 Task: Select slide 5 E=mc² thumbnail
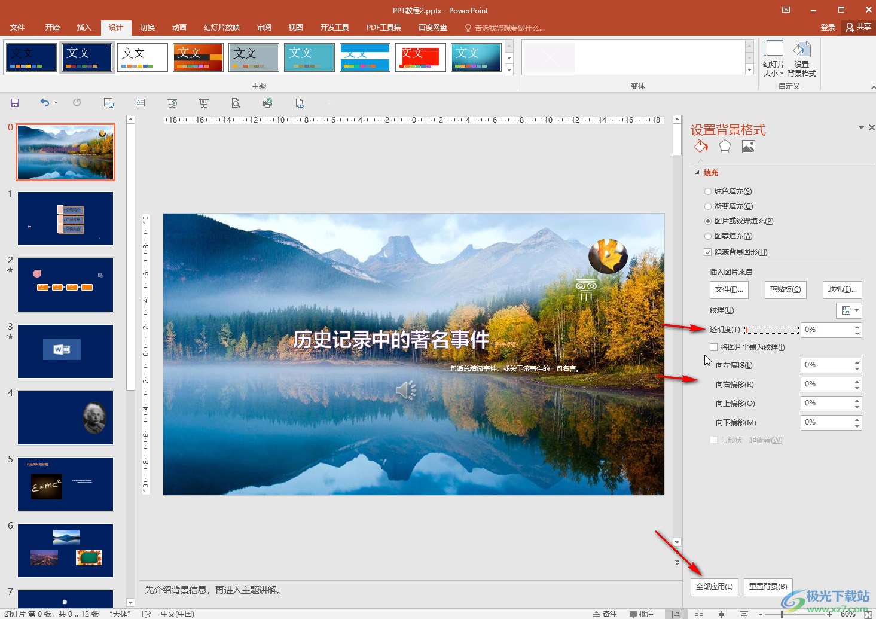click(x=65, y=484)
